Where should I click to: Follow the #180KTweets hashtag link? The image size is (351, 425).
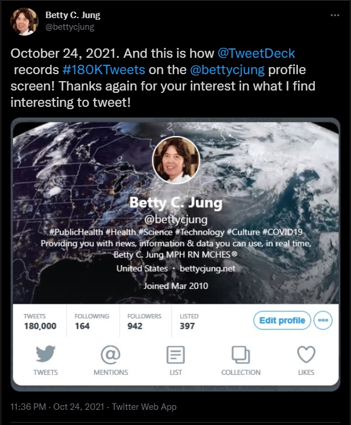pyautogui.click(x=93, y=70)
